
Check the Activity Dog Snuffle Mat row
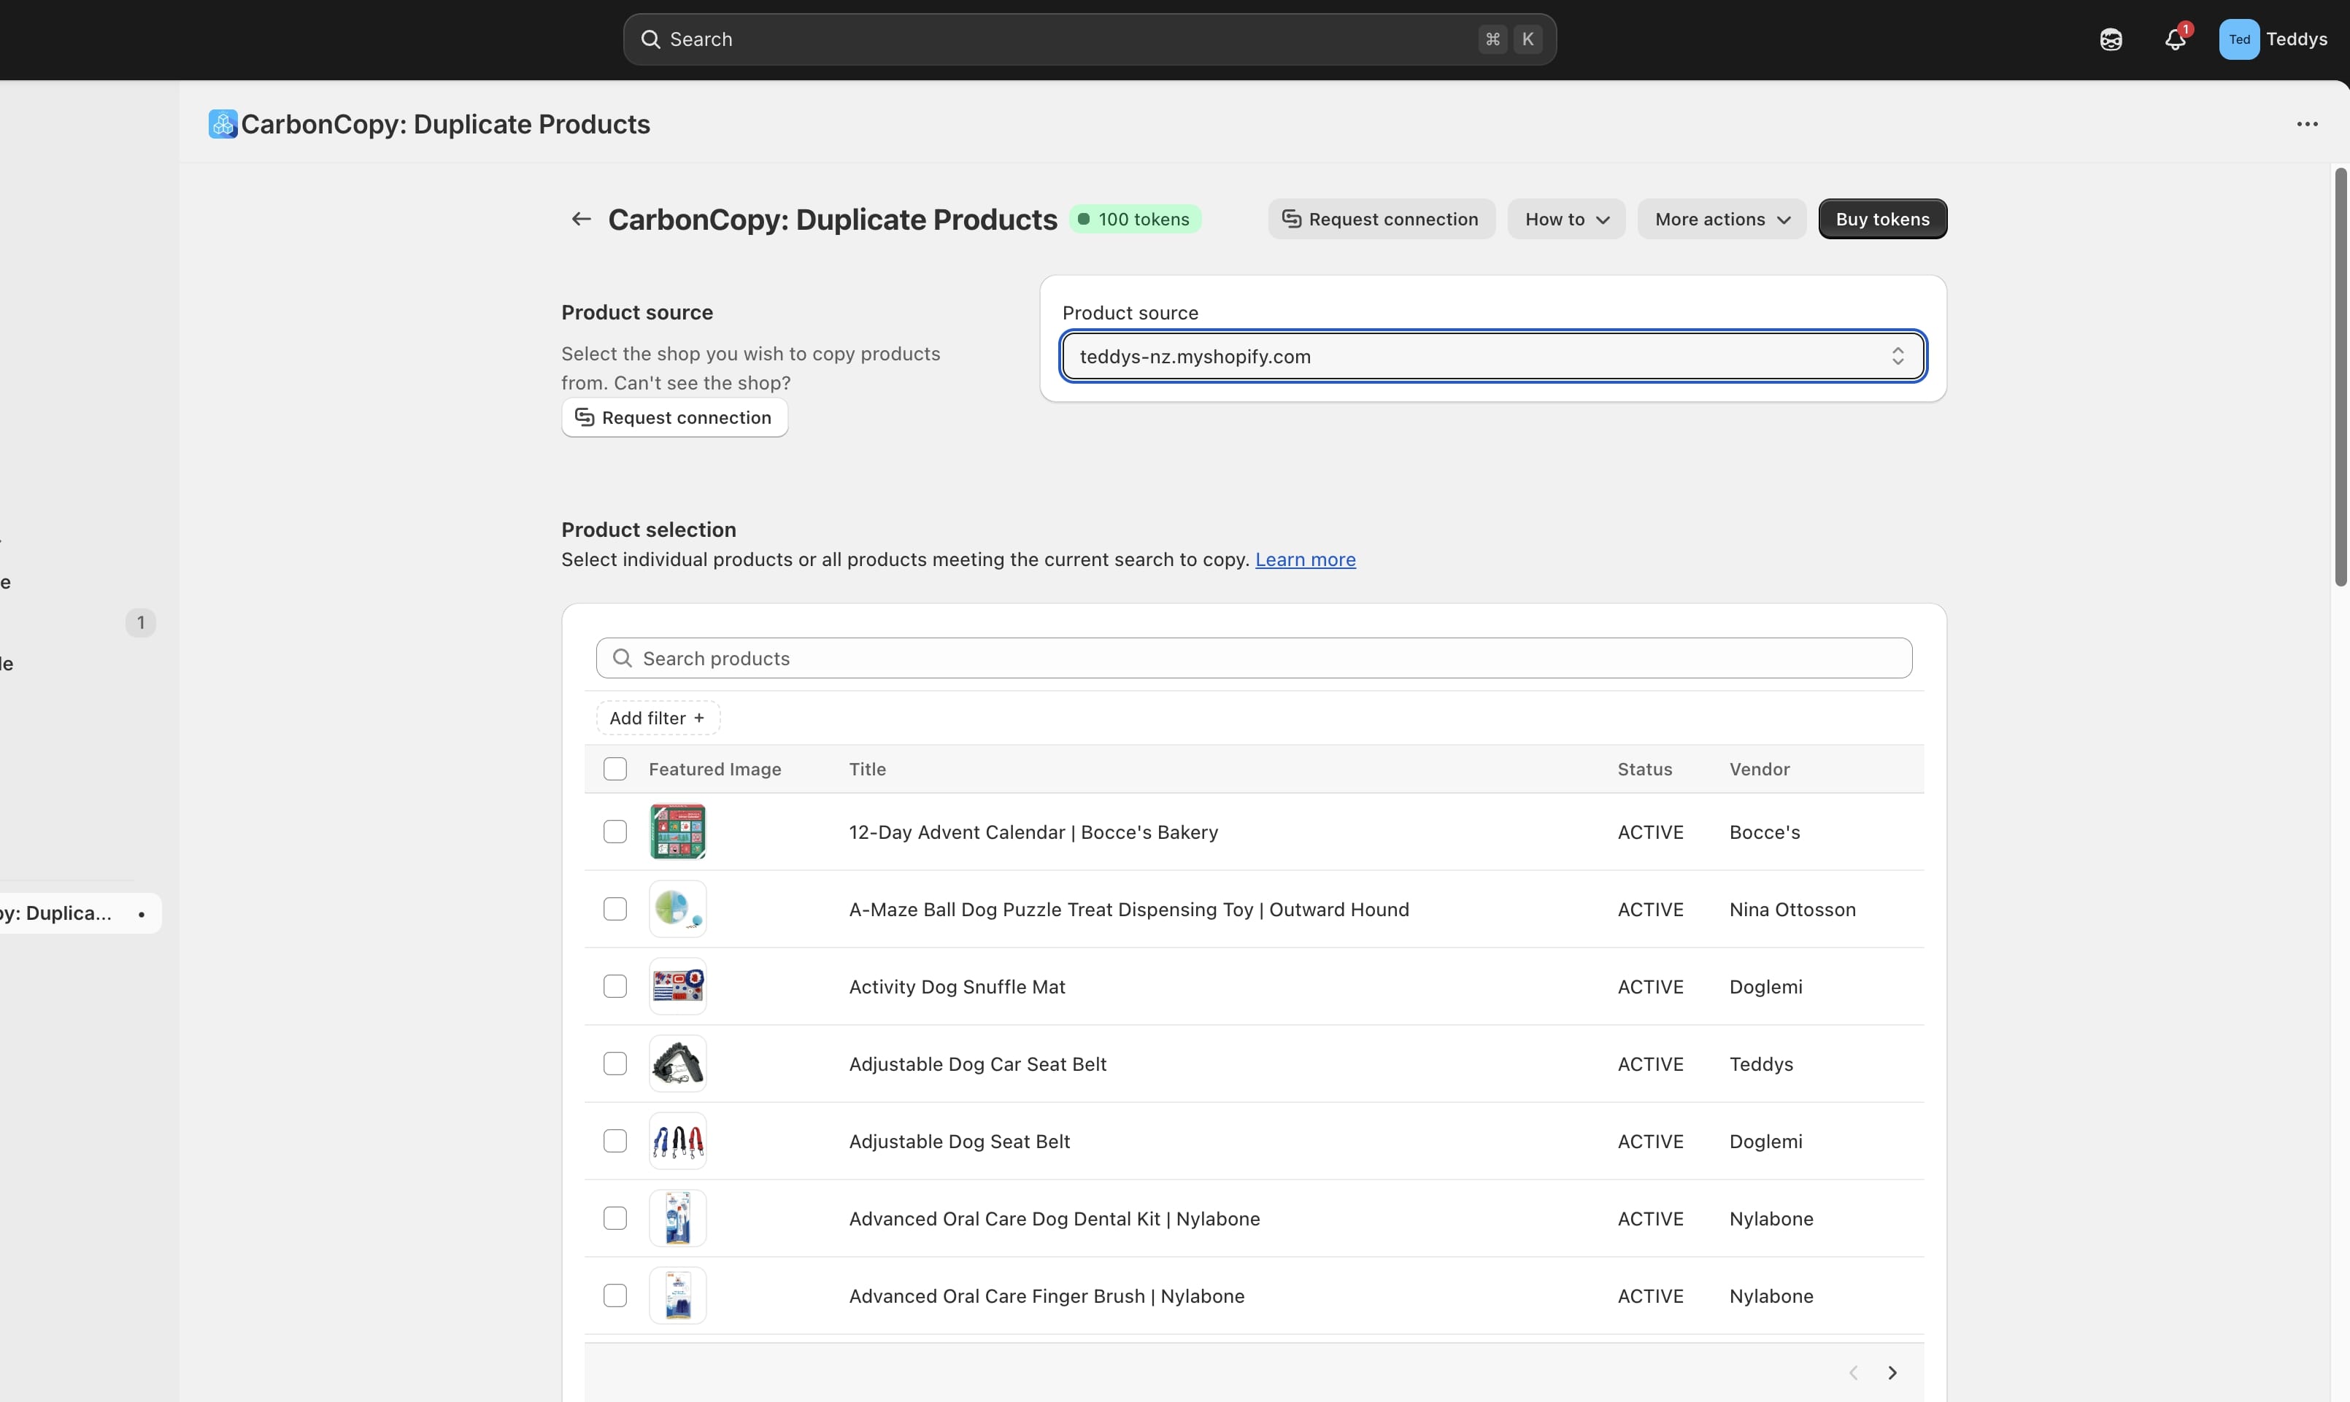pyautogui.click(x=615, y=986)
